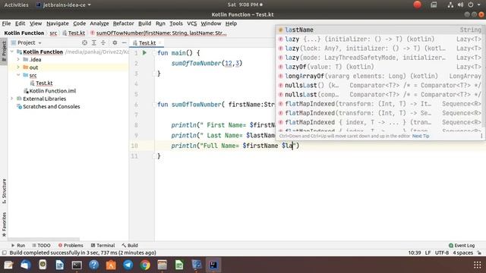The height and width of the screenshot is (273, 486).
Task: Open the completion popup options menu
Action: [481, 136]
